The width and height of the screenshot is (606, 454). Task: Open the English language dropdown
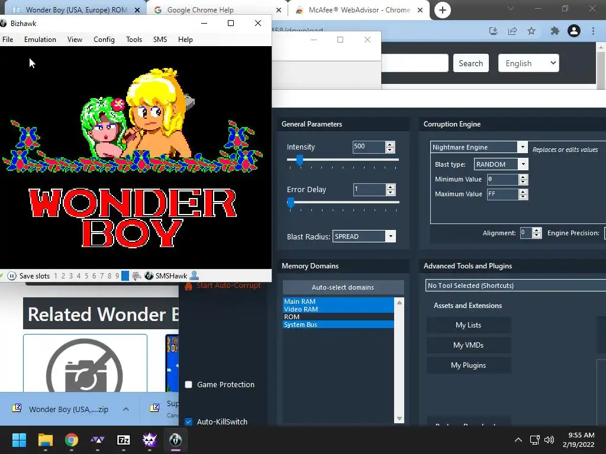[x=528, y=63]
